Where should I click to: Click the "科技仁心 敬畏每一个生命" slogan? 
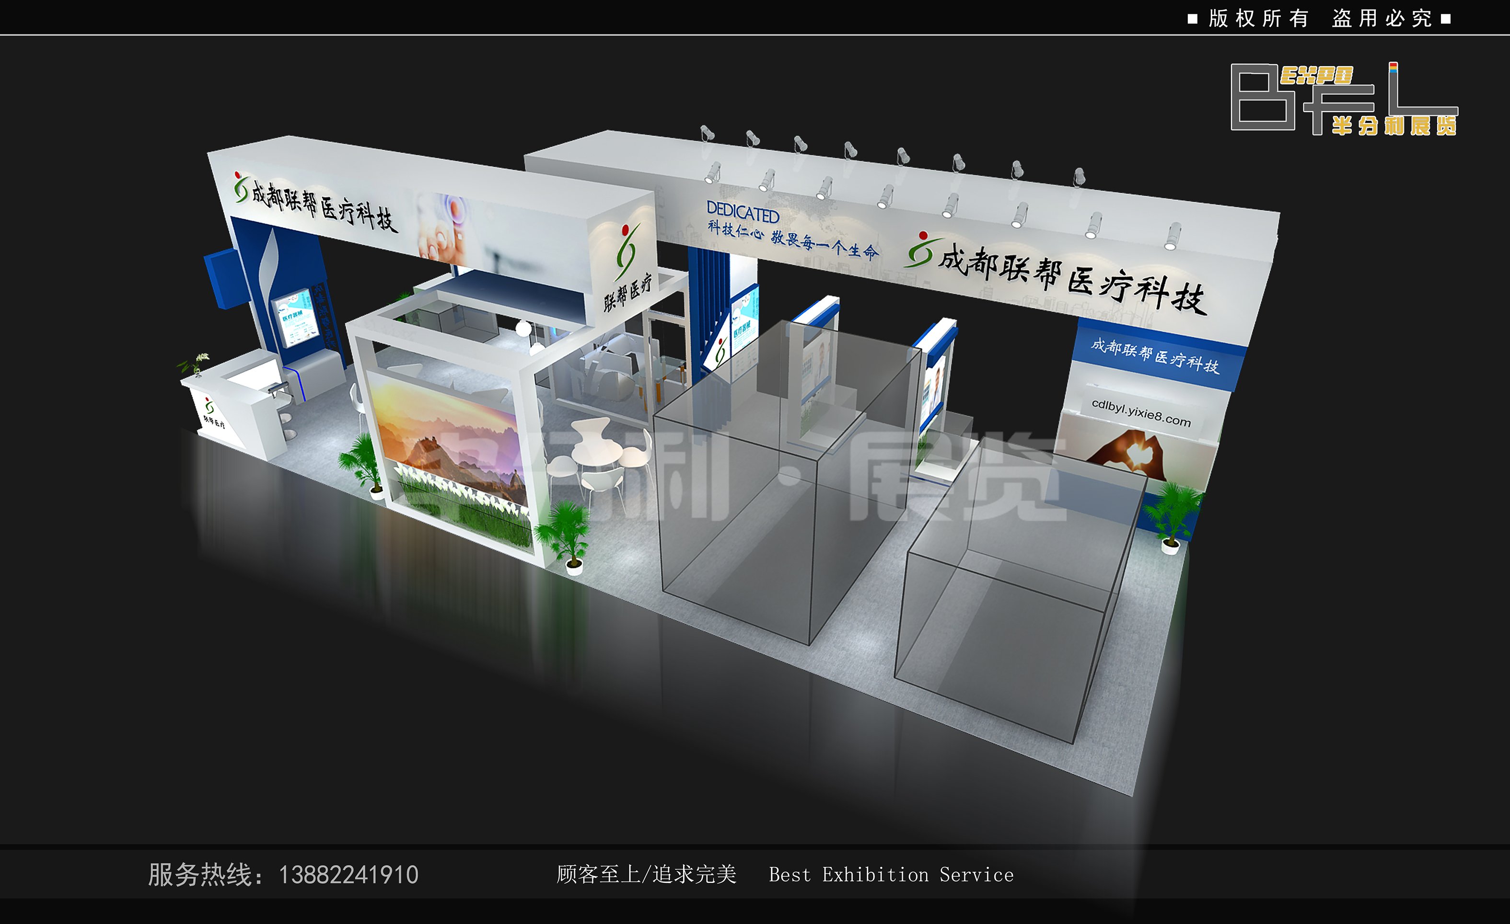coord(793,240)
